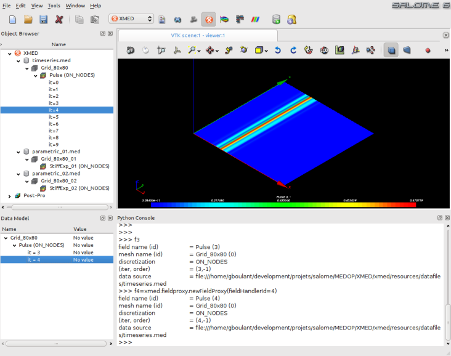Toggle the highlighted XMED module button
Screen dimensions: 451x356
(x=208, y=19)
